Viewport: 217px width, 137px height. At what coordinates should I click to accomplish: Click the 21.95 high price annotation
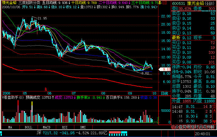[42, 18]
